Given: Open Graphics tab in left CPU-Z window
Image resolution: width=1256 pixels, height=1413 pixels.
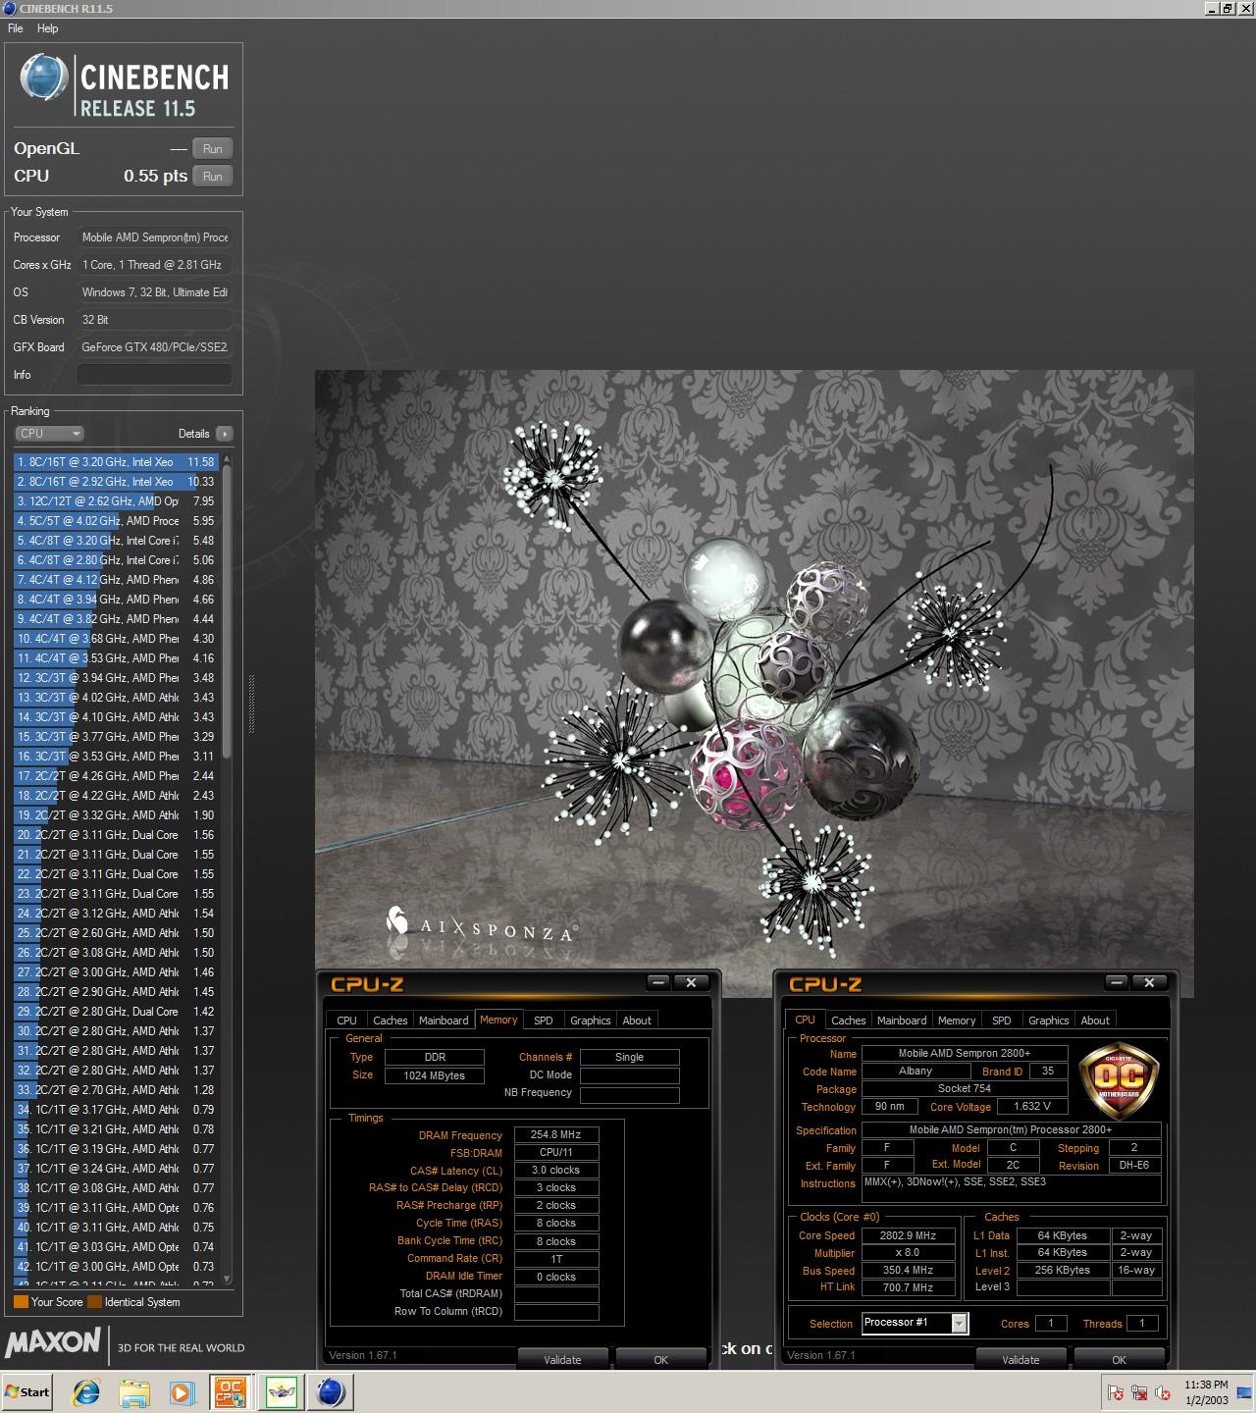Looking at the screenshot, I should coord(591,1020).
